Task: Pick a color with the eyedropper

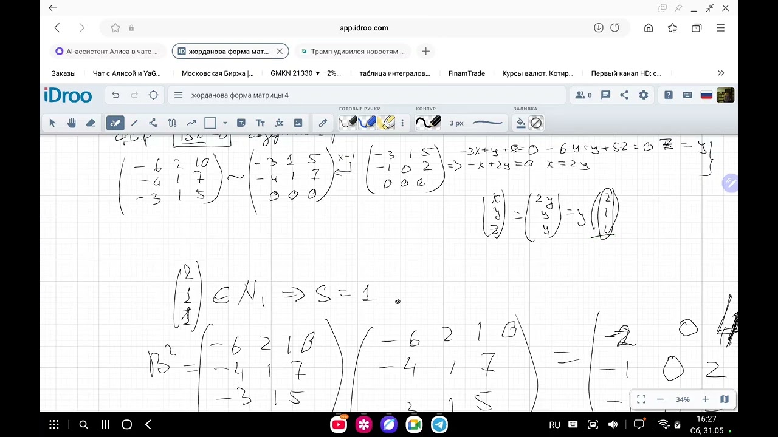Action: [x=323, y=123]
